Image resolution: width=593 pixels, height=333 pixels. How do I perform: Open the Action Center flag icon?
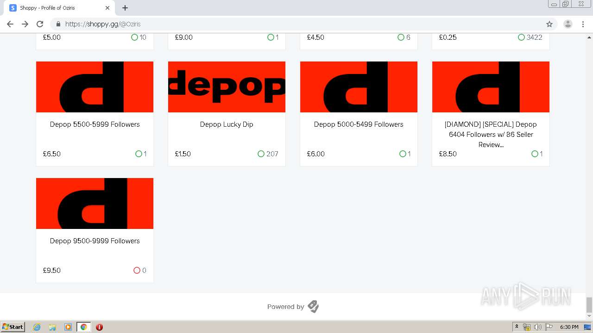click(549, 327)
